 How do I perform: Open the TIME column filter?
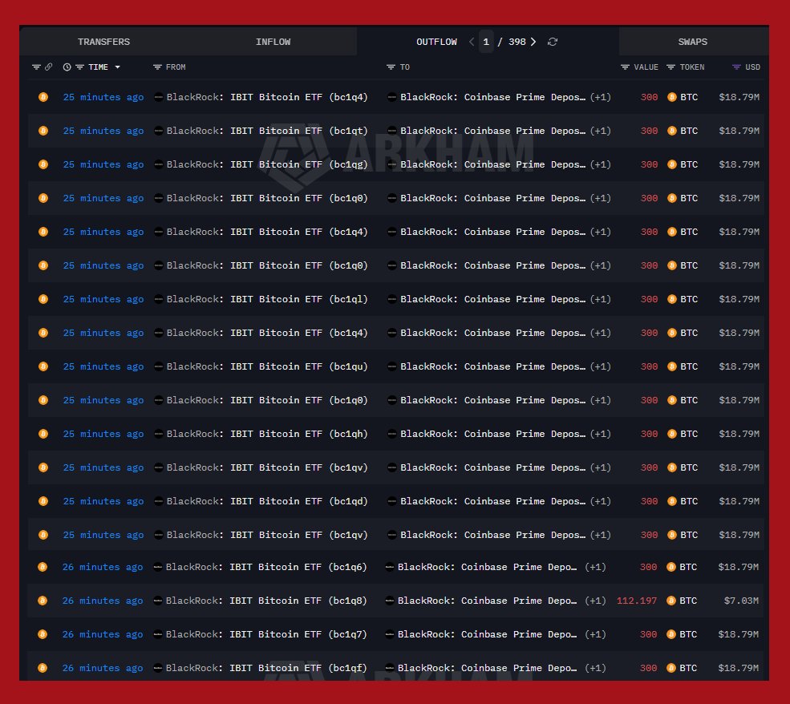click(79, 67)
